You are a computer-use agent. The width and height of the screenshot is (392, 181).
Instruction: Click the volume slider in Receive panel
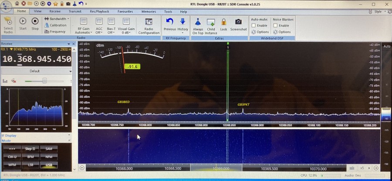click(44, 81)
